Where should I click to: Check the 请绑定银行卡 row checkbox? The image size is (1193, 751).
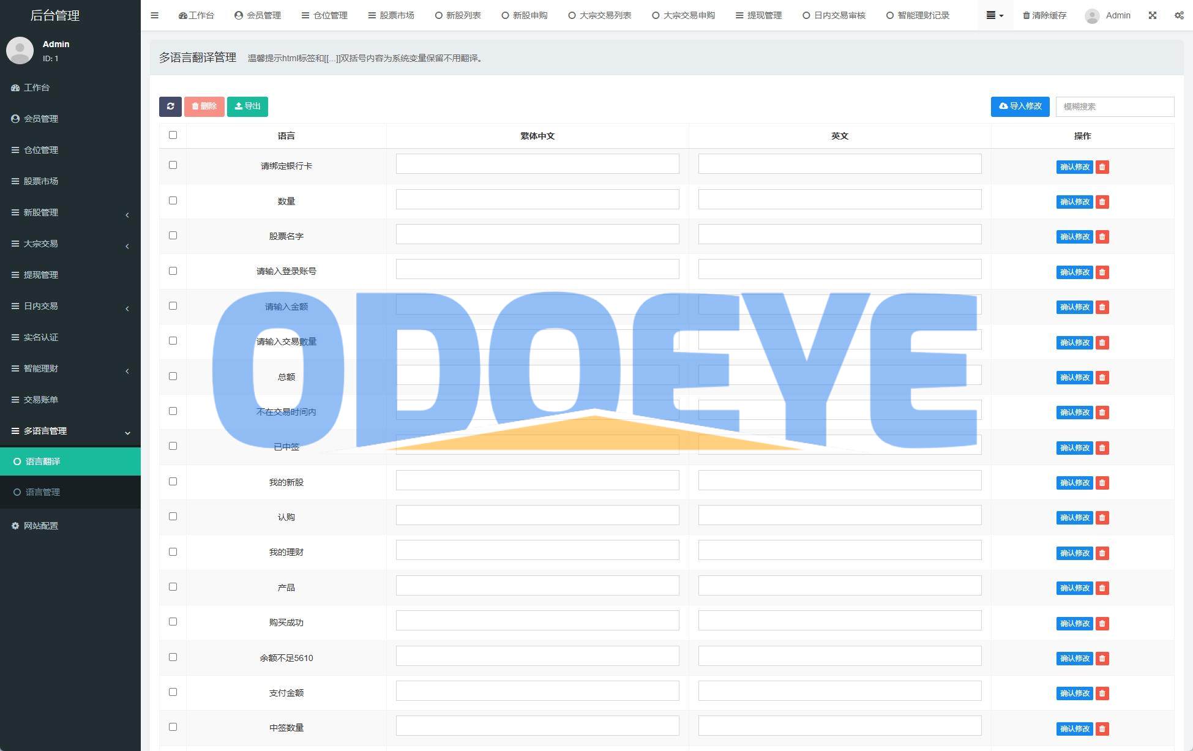coord(173,165)
